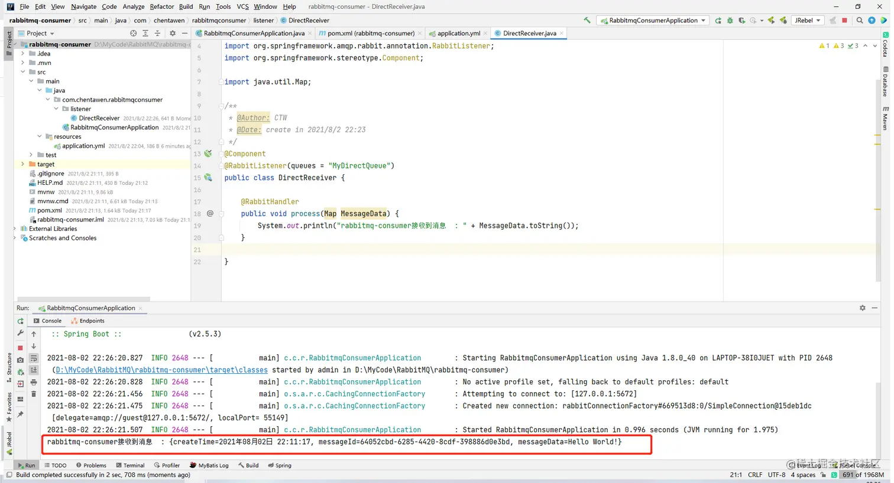Select DirectReceiver file in project tree
The height and width of the screenshot is (483, 894).
pos(99,118)
